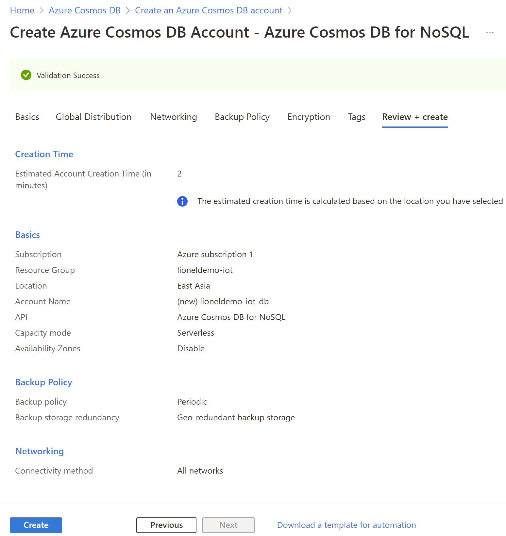The height and width of the screenshot is (536, 506).
Task: Select the 'East Asia' location value
Action: pyautogui.click(x=194, y=286)
